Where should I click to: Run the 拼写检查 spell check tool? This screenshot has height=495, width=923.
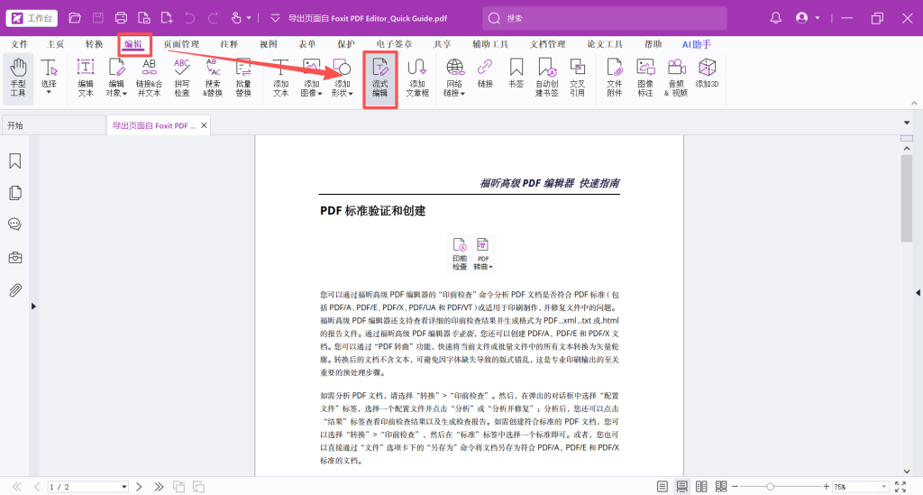(182, 78)
